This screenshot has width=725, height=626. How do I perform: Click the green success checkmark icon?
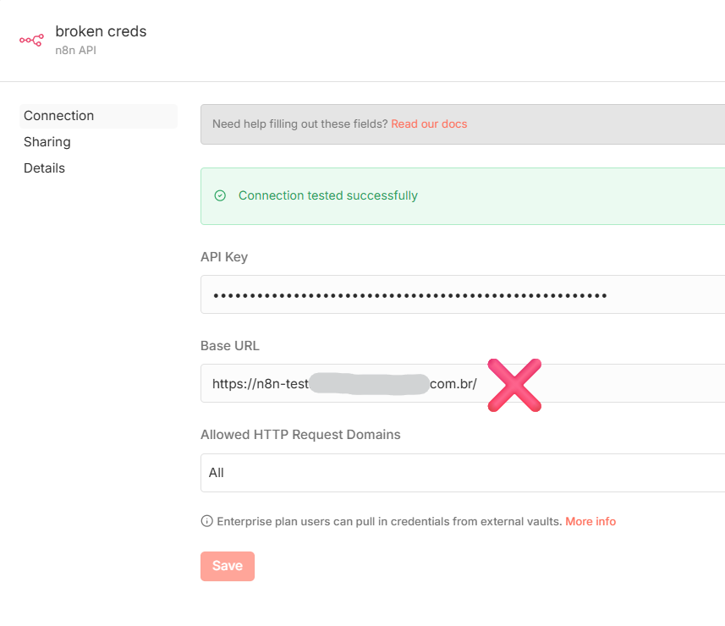pos(220,195)
